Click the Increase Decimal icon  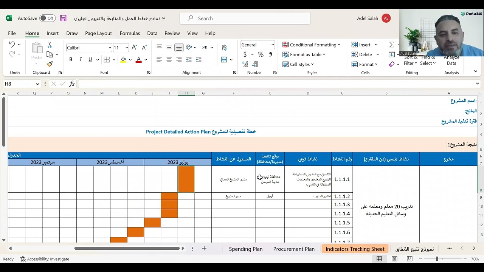pyautogui.click(x=245, y=64)
